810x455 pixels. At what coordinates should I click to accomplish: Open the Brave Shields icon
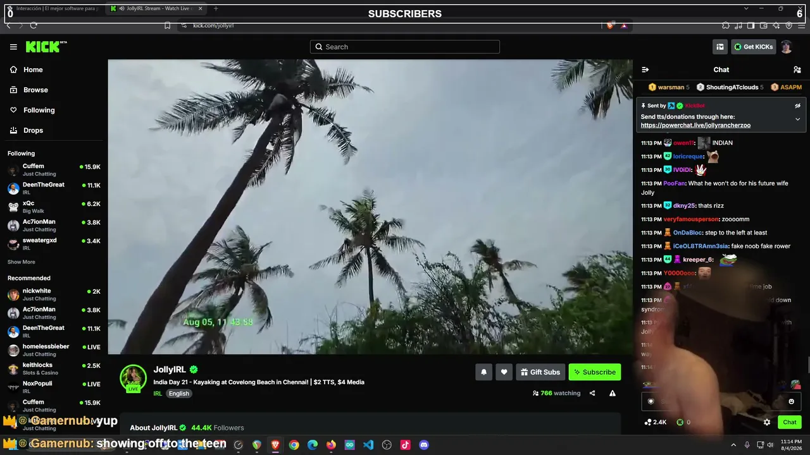tap(610, 25)
